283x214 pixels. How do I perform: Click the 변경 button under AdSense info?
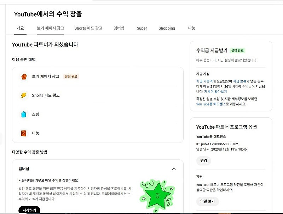203,160
